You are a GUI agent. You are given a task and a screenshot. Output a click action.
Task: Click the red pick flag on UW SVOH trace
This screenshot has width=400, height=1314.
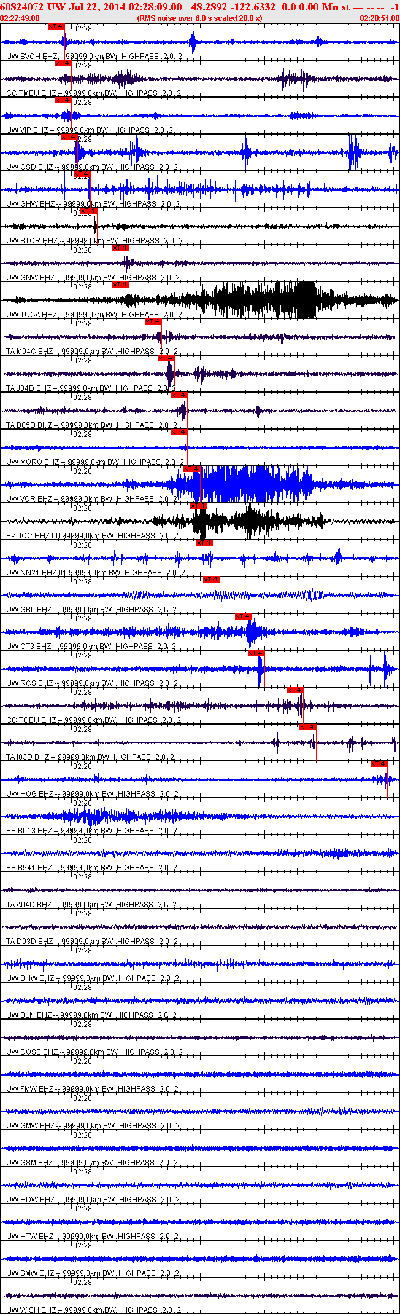[56, 26]
